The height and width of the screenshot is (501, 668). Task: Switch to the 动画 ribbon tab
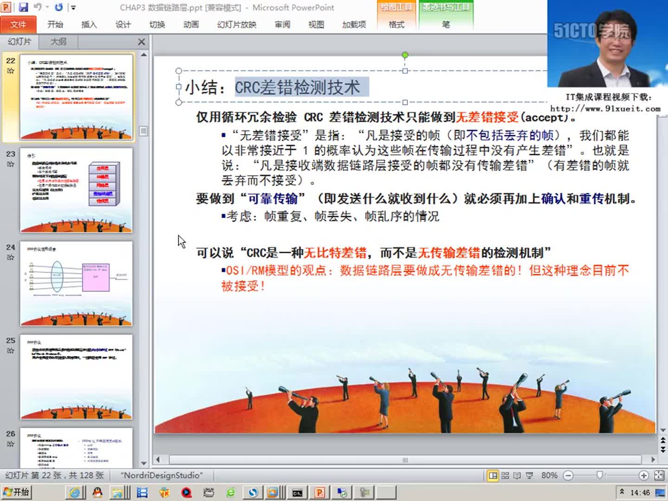[191, 25]
